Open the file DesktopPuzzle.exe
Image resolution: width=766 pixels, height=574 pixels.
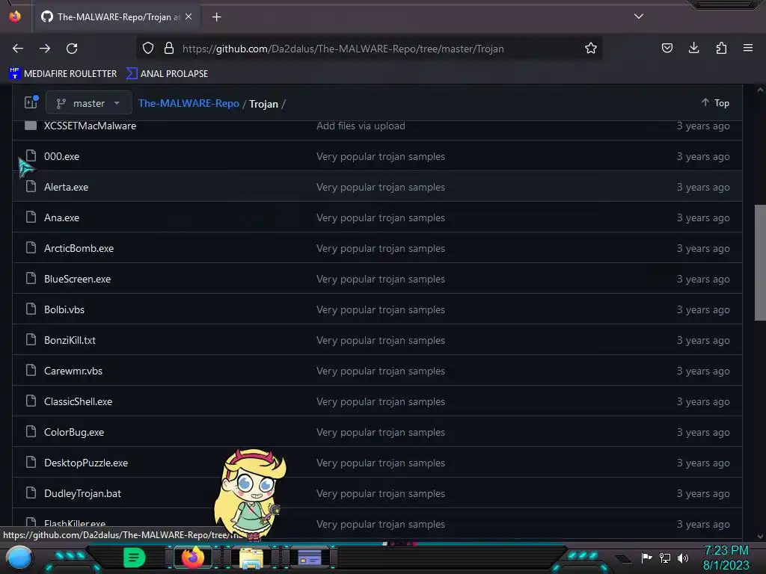click(x=86, y=463)
